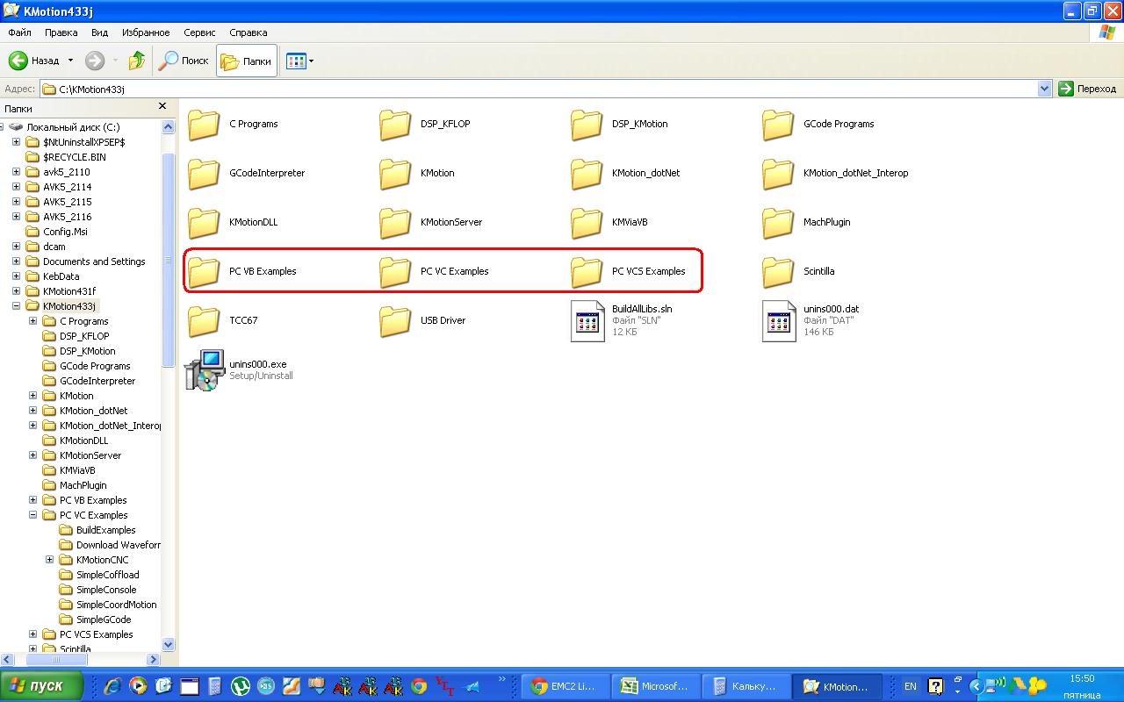Click the Chrome quick launch icon
This screenshot has width=1124, height=702.
420,686
